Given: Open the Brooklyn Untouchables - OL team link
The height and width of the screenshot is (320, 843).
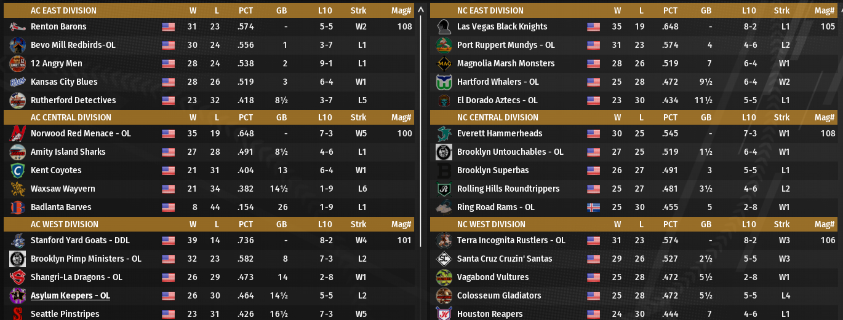Looking at the screenshot, I should (510, 152).
